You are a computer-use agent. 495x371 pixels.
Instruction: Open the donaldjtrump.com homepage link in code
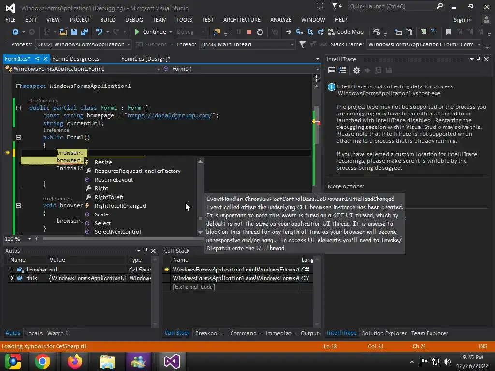tap(170, 115)
